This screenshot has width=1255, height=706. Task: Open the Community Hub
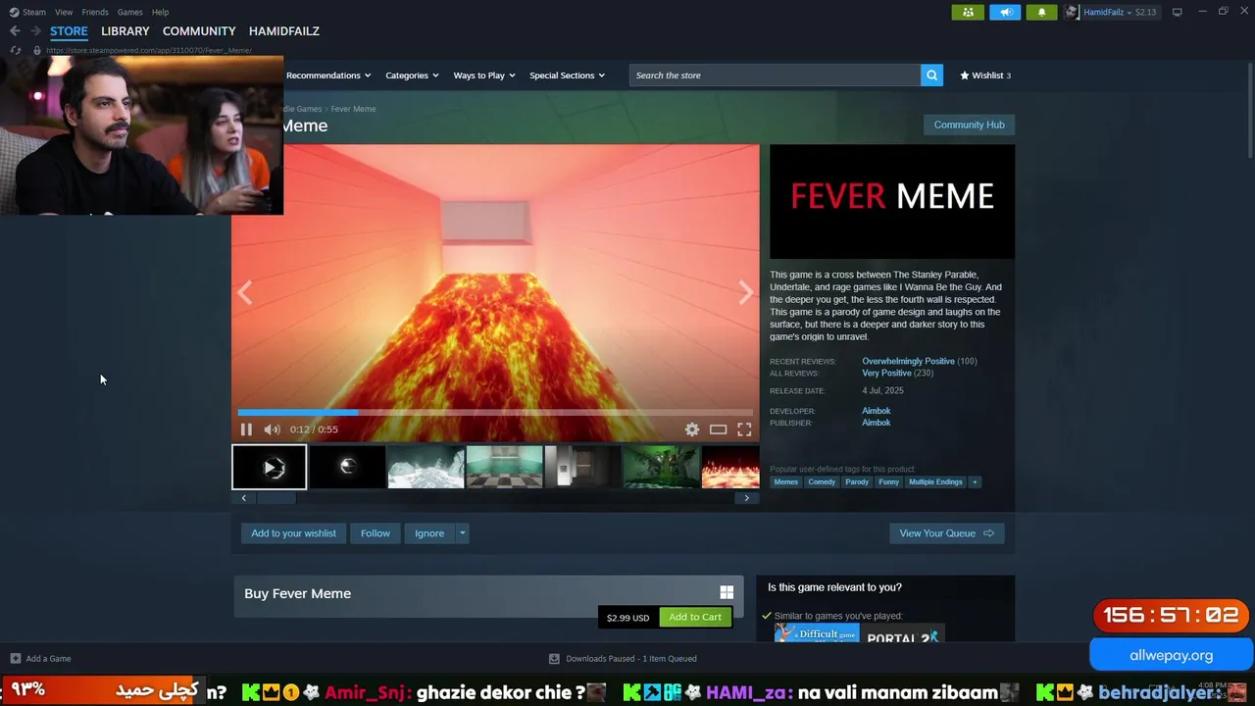coord(969,125)
